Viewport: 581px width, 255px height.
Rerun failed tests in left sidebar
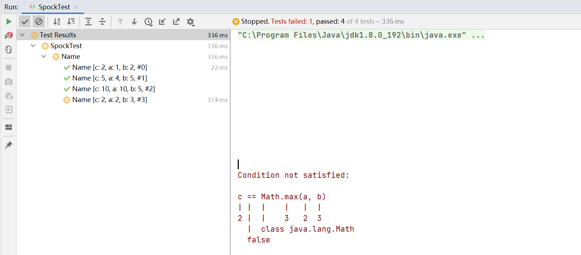(x=9, y=36)
